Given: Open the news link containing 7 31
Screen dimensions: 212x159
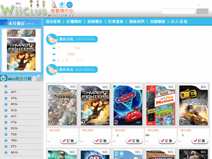Looking at the screenshot, I should [x=69, y=48].
